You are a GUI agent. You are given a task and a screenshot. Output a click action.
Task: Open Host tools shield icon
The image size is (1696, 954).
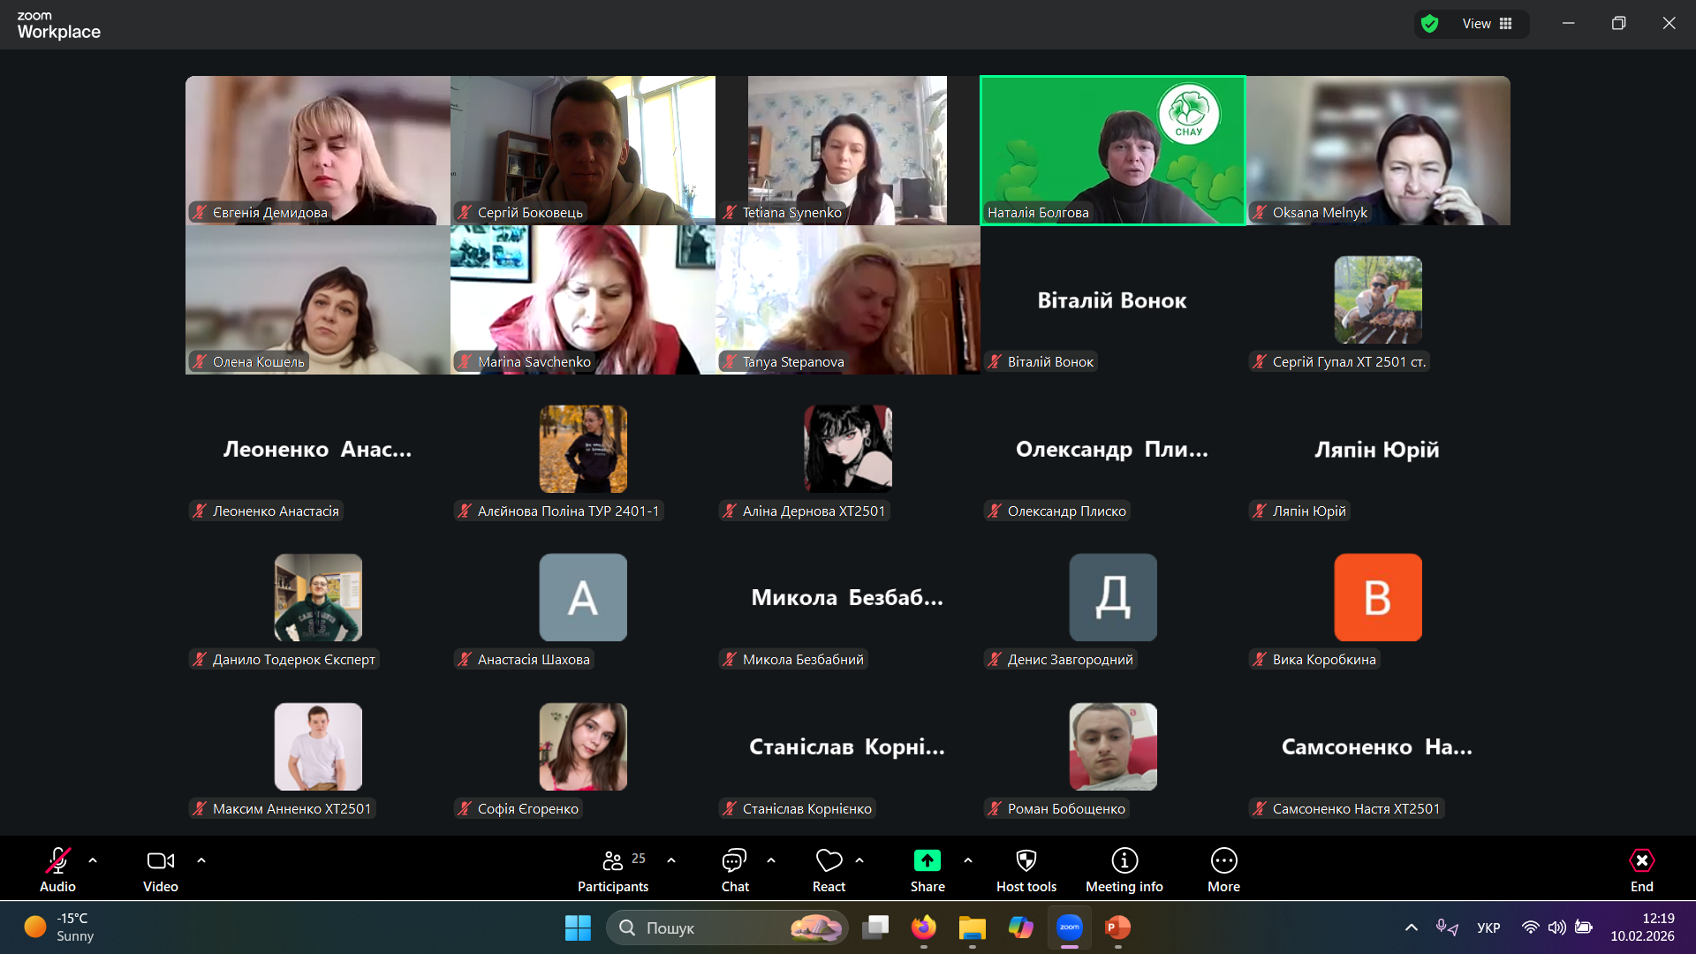coord(1026,860)
